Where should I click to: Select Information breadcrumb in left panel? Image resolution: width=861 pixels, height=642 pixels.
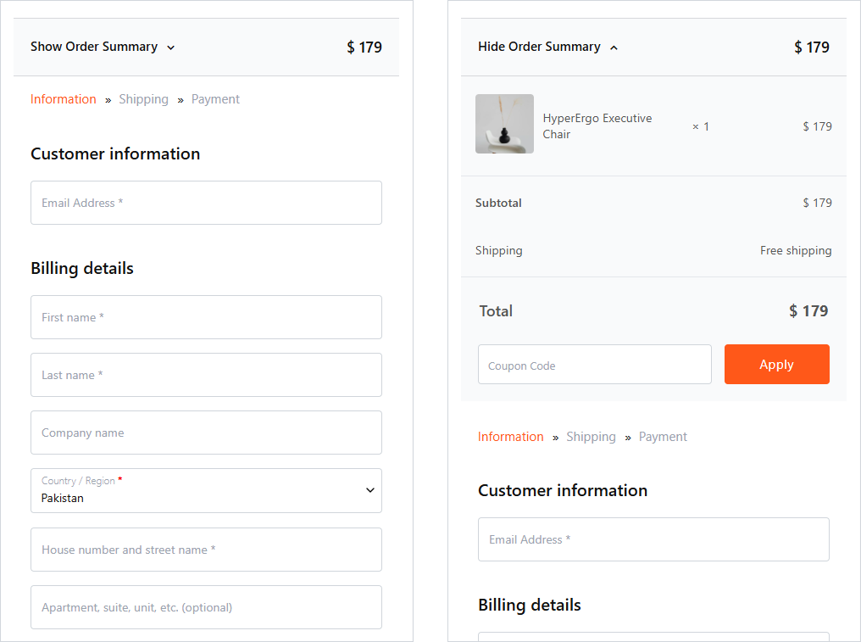tap(64, 99)
